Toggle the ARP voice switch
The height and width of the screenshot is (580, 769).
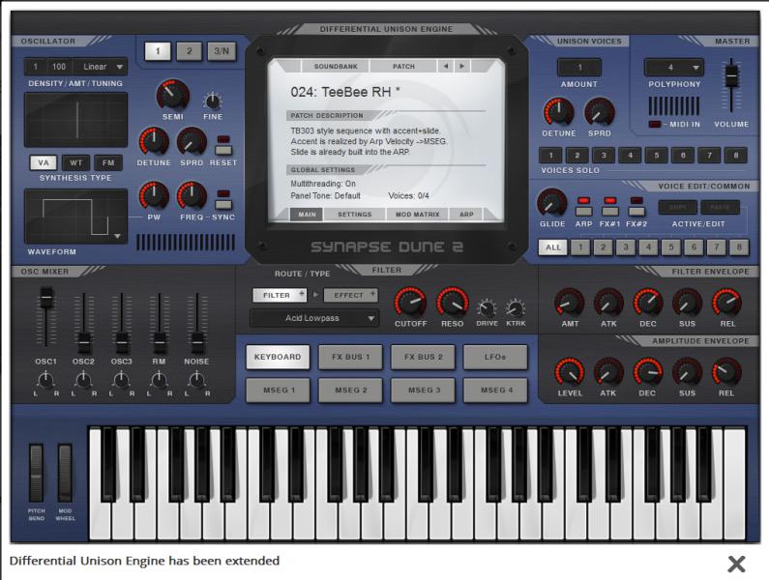pyautogui.click(x=583, y=211)
